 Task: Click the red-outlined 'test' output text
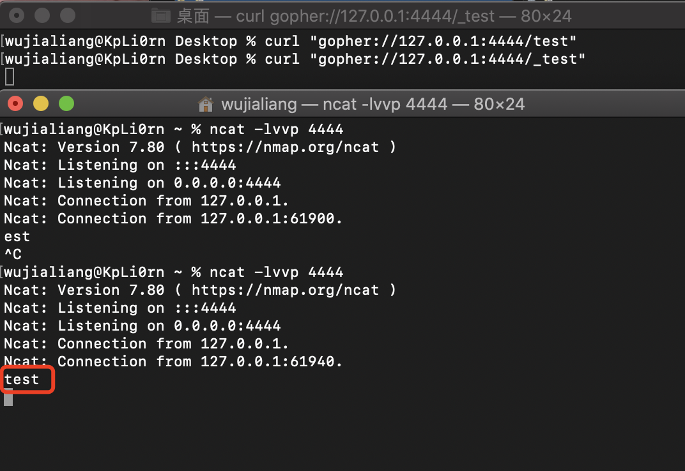(22, 379)
